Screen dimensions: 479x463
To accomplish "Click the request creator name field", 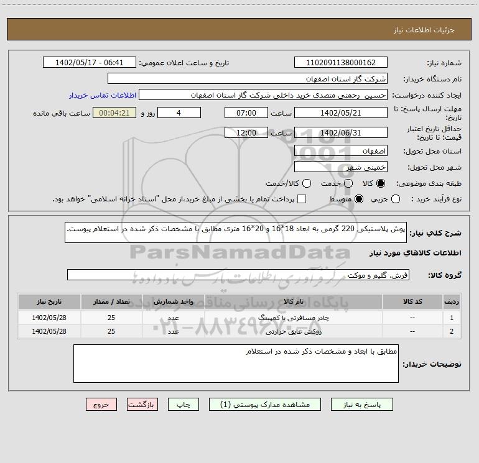I will point(263,94).
